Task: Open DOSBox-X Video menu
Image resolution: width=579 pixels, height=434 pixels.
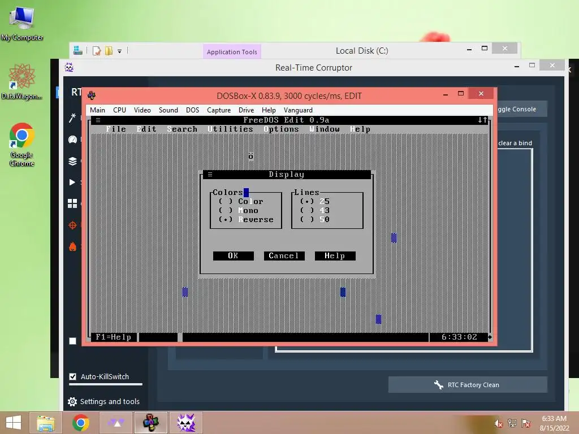Action: [x=142, y=110]
